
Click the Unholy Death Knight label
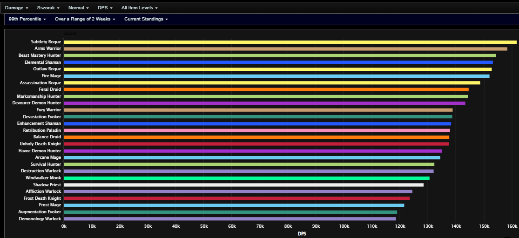pos(40,143)
